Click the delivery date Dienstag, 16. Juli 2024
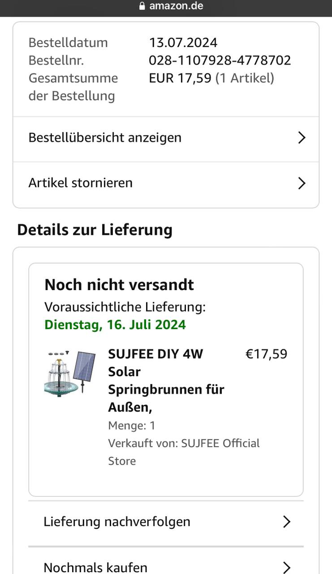The width and height of the screenshot is (332, 574). (115, 325)
